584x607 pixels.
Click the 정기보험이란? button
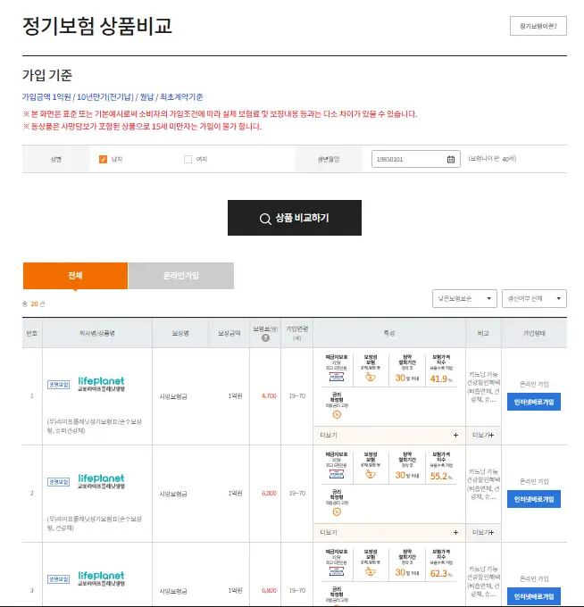(538, 26)
